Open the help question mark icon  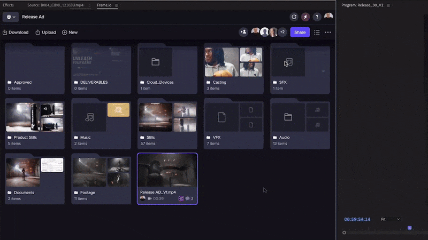click(x=317, y=17)
